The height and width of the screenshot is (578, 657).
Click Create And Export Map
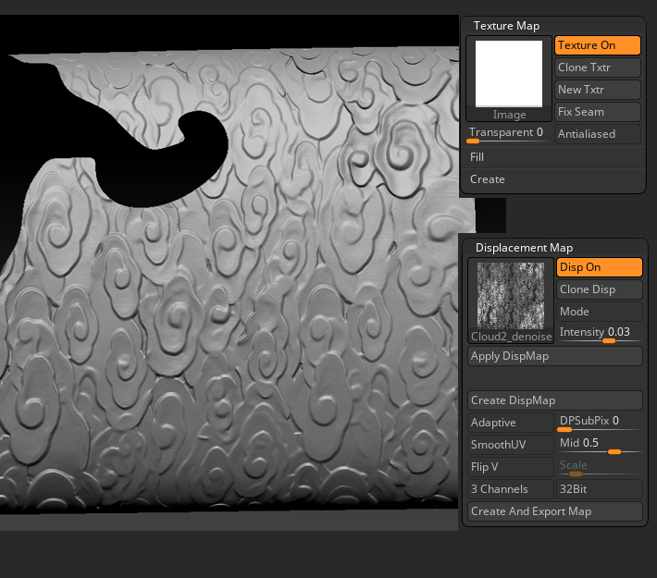[x=554, y=511]
